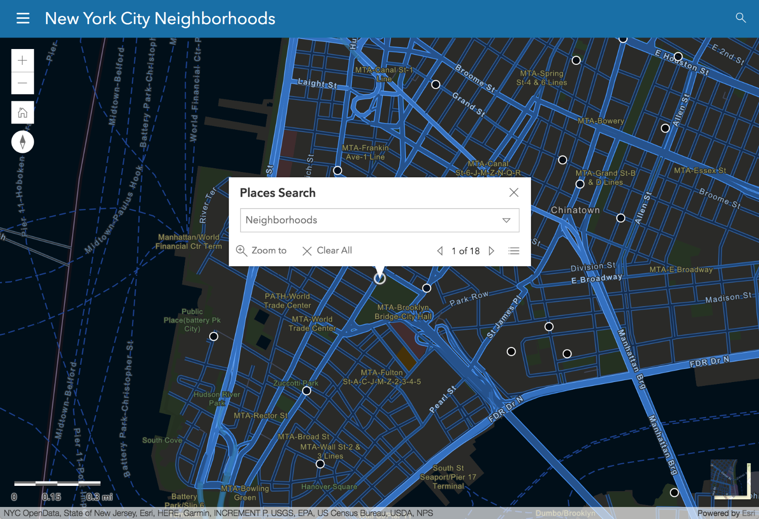Click the South St Seaport/Pier 17 Terminal label
This screenshot has height=519, width=759.
pos(448,477)
